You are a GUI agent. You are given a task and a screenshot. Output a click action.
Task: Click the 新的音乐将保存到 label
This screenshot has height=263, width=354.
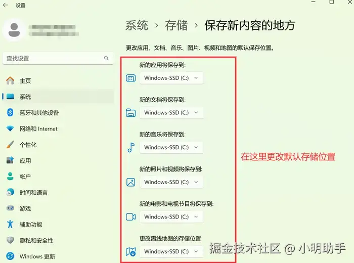162,135
